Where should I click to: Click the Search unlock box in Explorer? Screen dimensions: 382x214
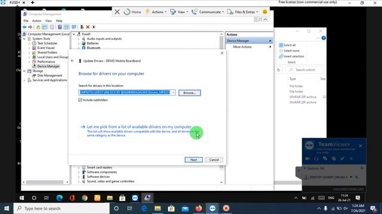tap(304, 70)
